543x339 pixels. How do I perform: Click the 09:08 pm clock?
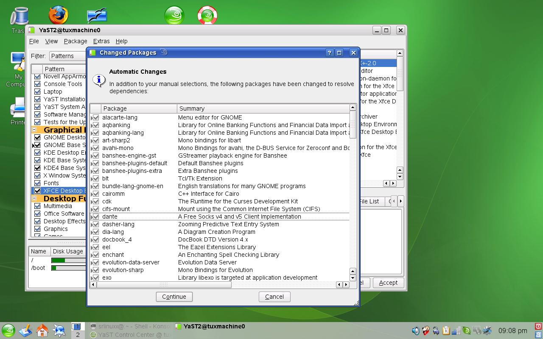pyautogui.click(x=512, y=331)
